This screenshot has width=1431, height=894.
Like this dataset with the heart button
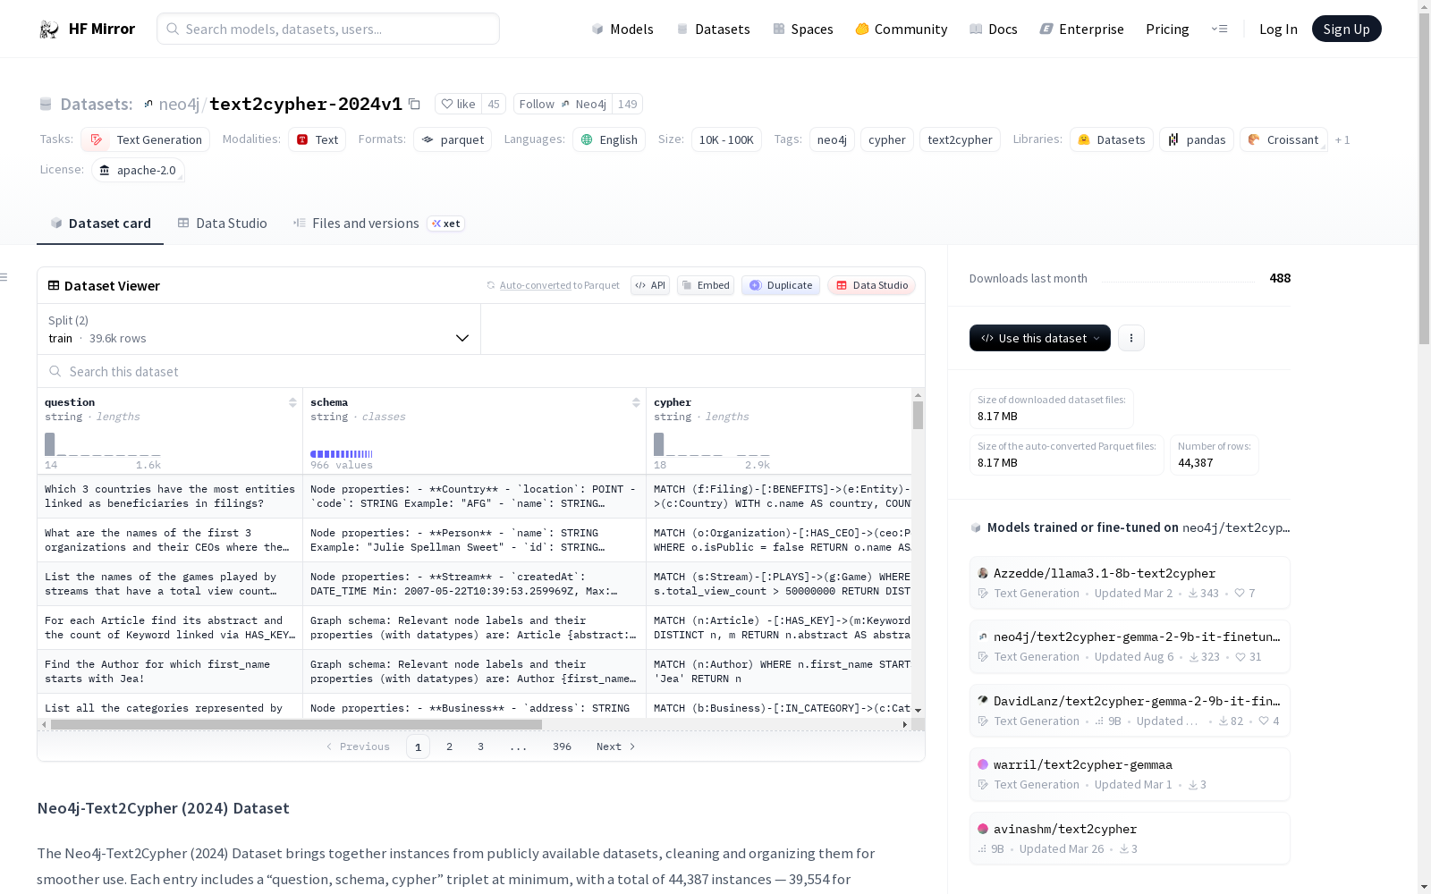point(458,104)
